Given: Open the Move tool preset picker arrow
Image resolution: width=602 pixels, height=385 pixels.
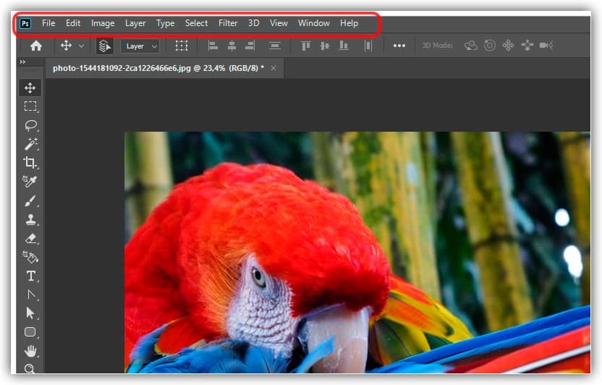Looking at the screenshot, I should coord(81,46).
